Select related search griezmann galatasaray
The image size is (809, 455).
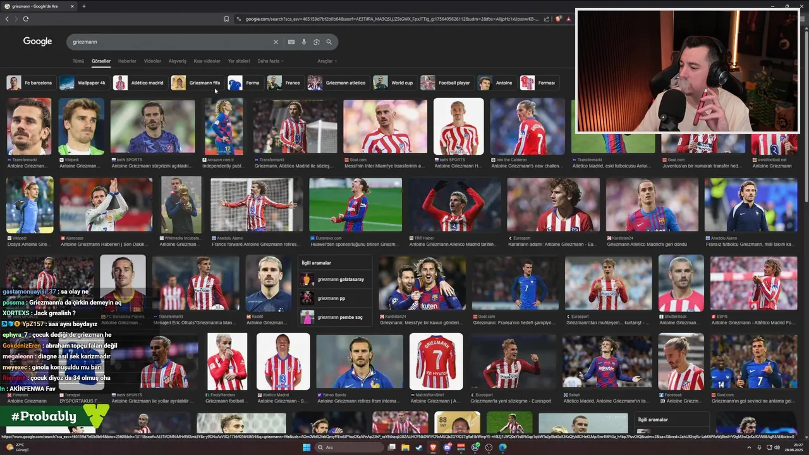(x=335, y=279)
